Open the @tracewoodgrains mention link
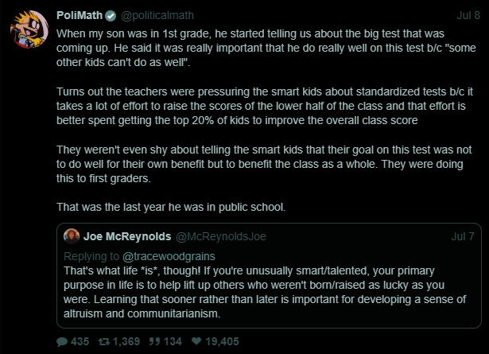 click(x=169, y=256)
